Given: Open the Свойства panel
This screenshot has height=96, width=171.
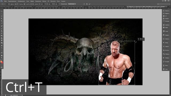Looking at the screenshot, I should tap(166, 25).
